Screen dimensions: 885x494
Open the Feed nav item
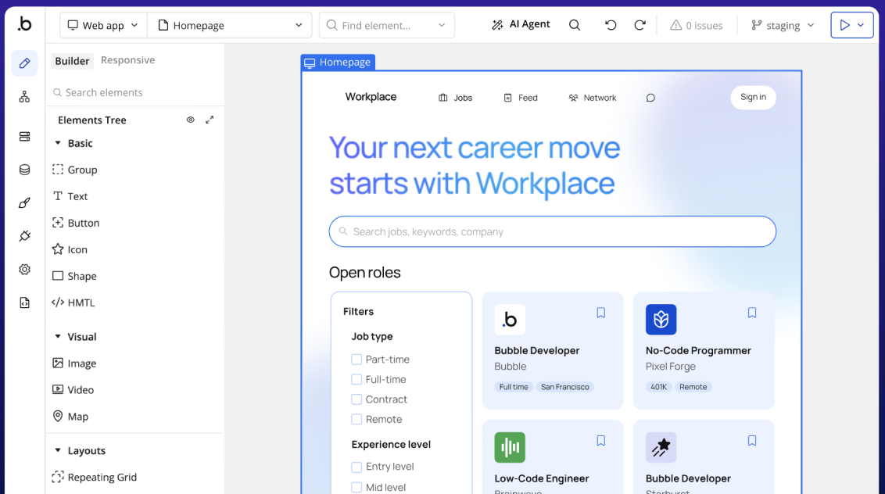coord(521,98)
